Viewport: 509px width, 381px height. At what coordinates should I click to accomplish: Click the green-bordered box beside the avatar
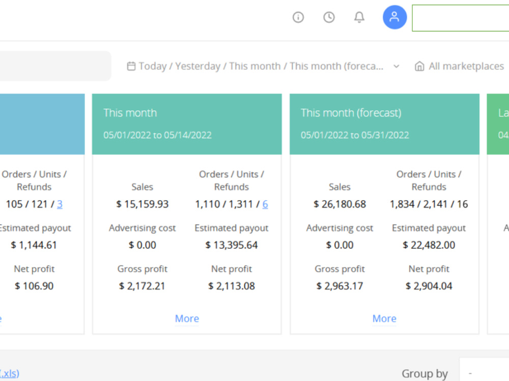coord(460,18)
